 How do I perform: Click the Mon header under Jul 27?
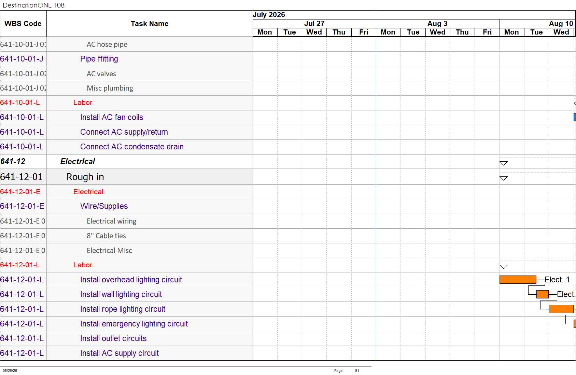tap(265, 32)
